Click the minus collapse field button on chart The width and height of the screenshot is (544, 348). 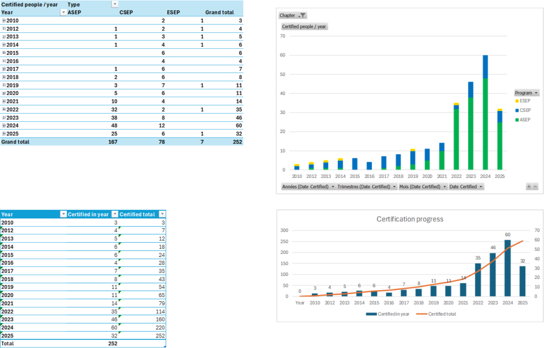pos(535,186)
